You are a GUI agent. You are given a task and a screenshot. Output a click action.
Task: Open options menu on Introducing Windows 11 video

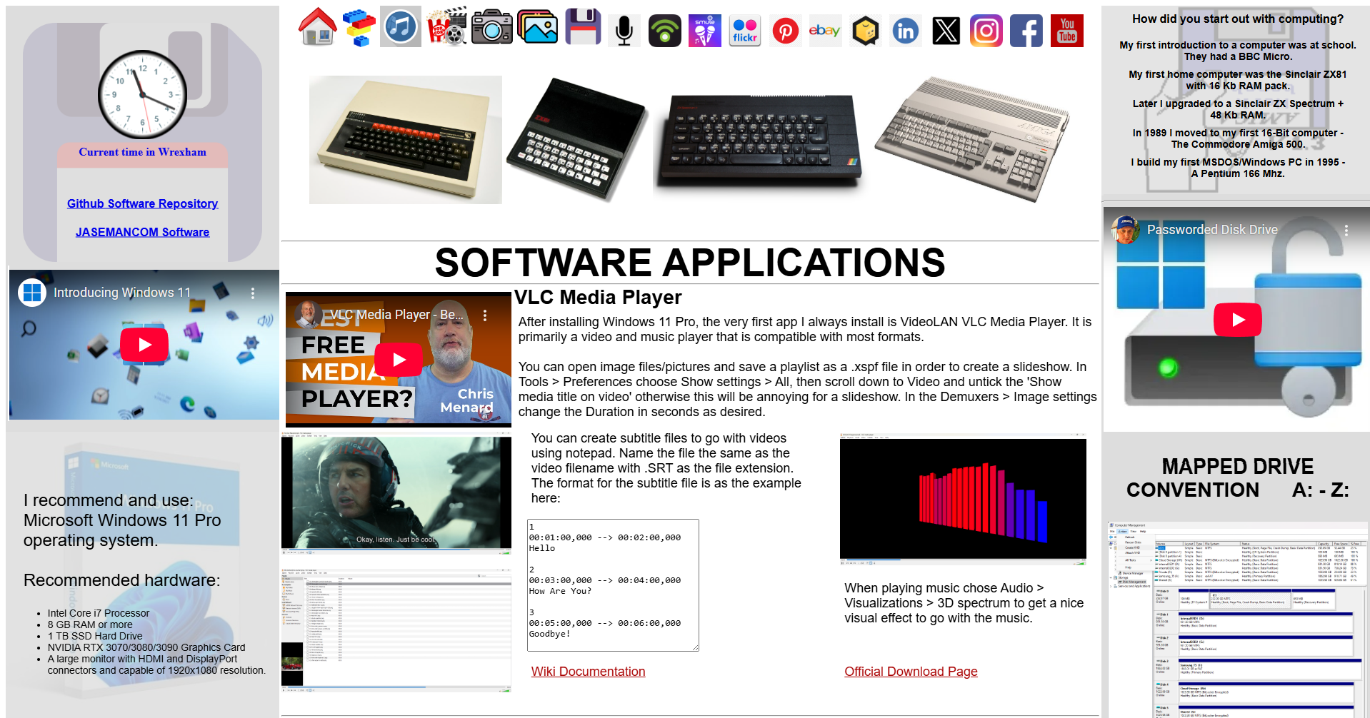(252, 293)
